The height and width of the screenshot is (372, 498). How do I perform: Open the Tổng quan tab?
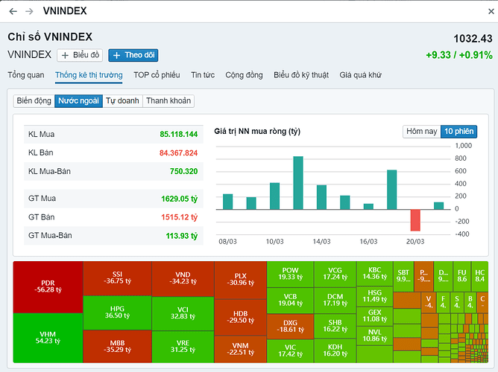point(26,75)
